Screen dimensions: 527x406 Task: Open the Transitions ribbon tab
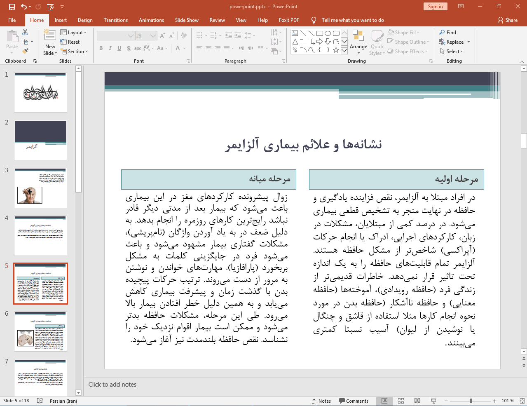pyautogui.click(x=116, y=20)
